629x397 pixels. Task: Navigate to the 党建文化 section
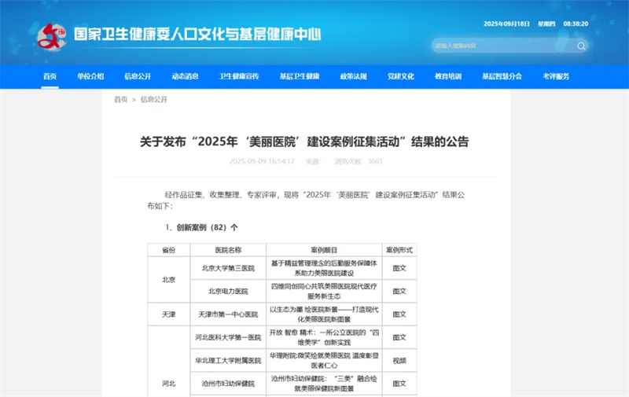[x=400, y=76]
